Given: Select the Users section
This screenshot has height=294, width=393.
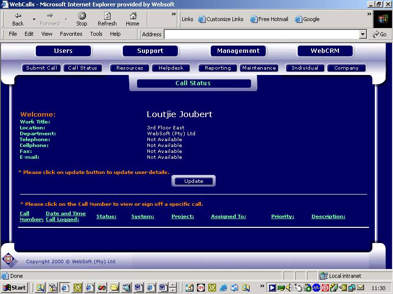Looking at the screenshot, I should click(63, 51).
